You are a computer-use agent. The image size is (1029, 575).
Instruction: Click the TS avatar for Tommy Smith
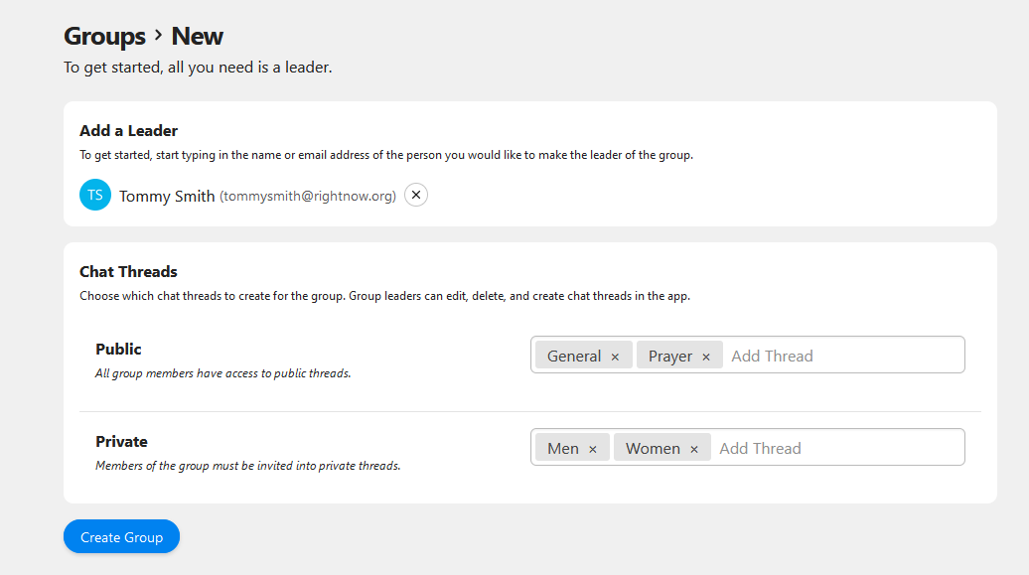pos(95,195)
